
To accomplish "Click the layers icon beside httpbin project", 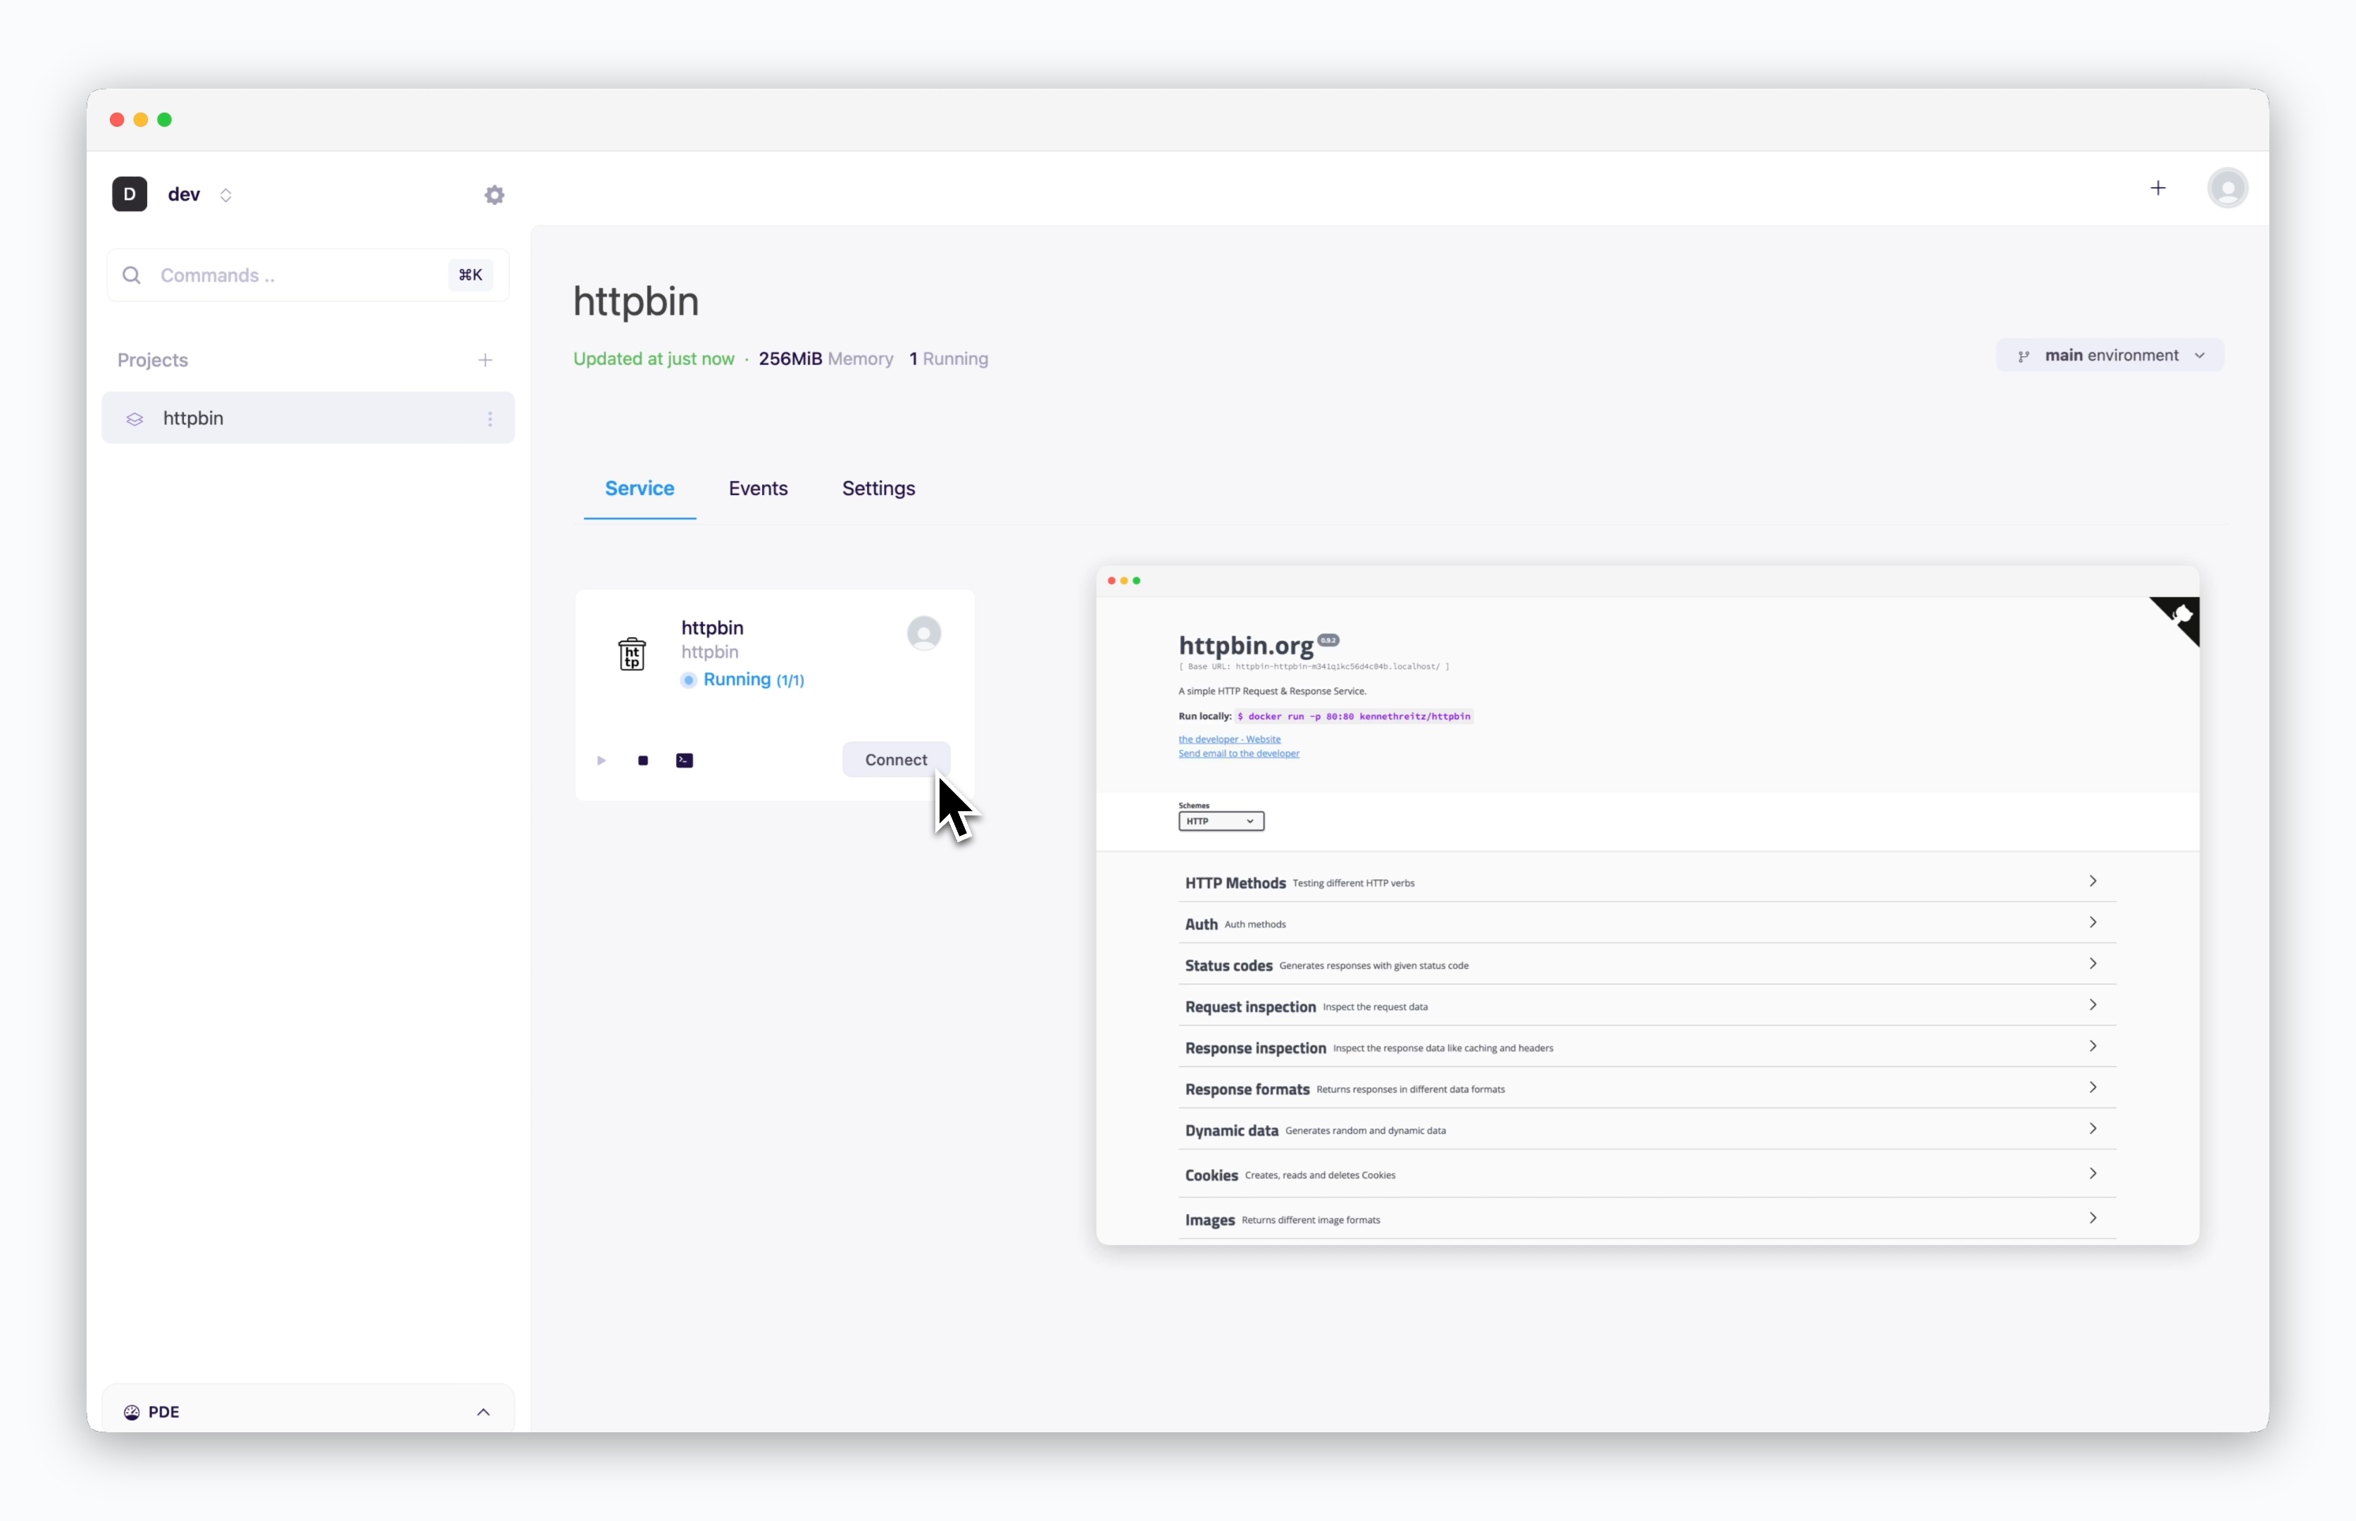I will coord(135,419).
